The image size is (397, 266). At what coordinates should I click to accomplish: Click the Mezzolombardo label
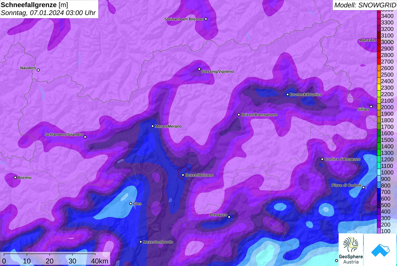click(158, 242)
